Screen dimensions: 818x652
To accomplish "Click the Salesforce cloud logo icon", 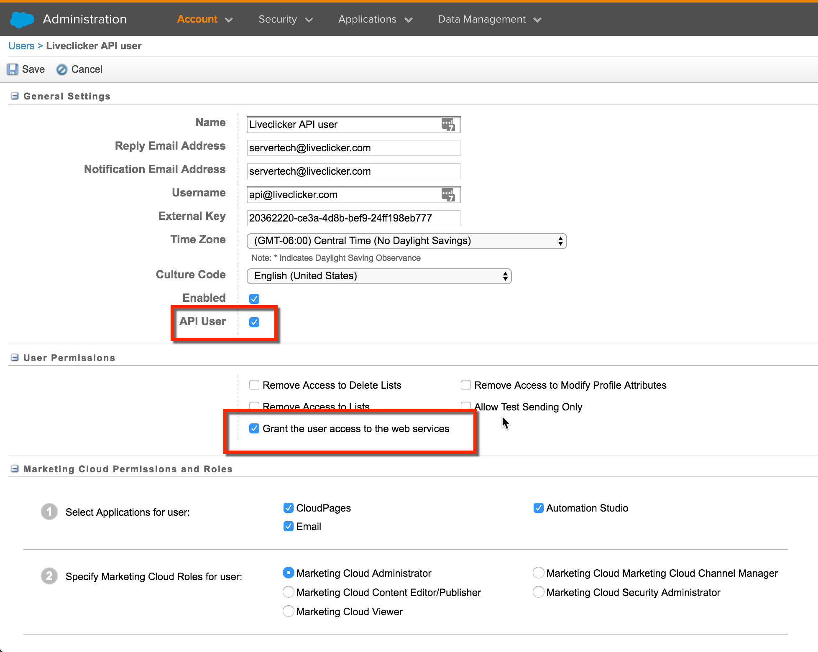I will 22,20.
